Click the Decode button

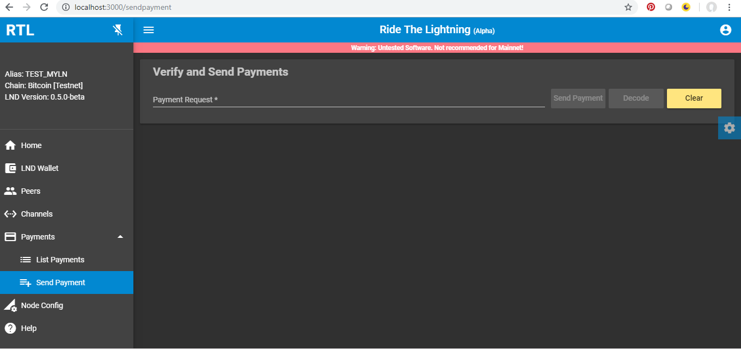point(636,99)
